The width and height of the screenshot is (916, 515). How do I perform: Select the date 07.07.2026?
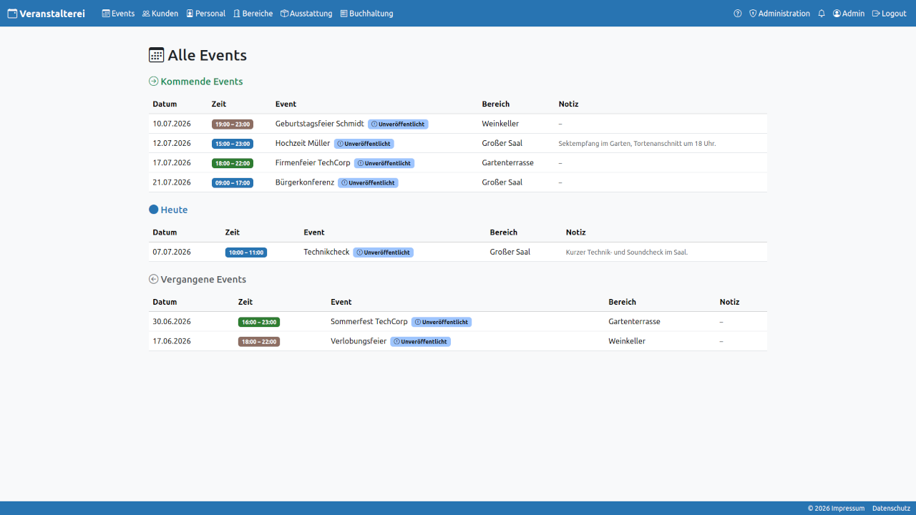coord(172,252)
